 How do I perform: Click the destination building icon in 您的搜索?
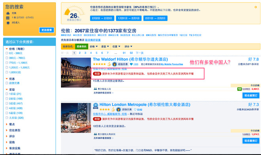tap(8, 13)
